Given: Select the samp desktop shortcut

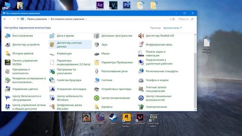Looking at the screenshot, I should pyautogui.click(x=87, y=119).
